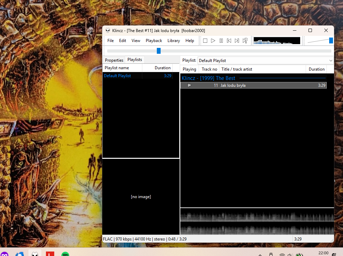Open Thunderbird from the taskbar

coord(20,254)
